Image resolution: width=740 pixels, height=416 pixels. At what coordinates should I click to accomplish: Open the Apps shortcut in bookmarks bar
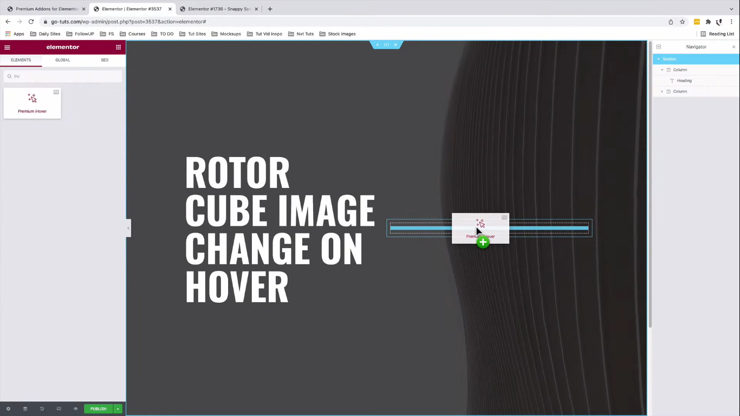pyautogui.click(x=15, y=34)
